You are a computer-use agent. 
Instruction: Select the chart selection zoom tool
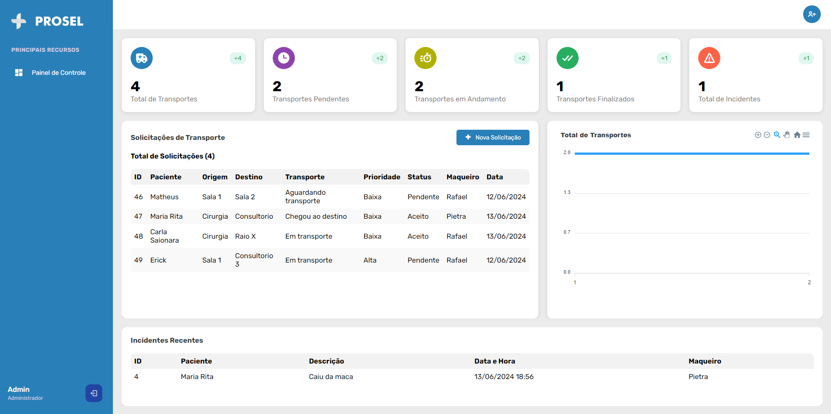click(x=777, y=135)
